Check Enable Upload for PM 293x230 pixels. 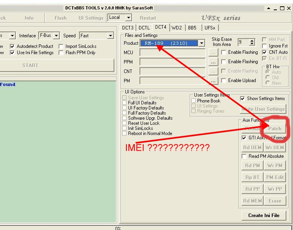pos(223,80)
